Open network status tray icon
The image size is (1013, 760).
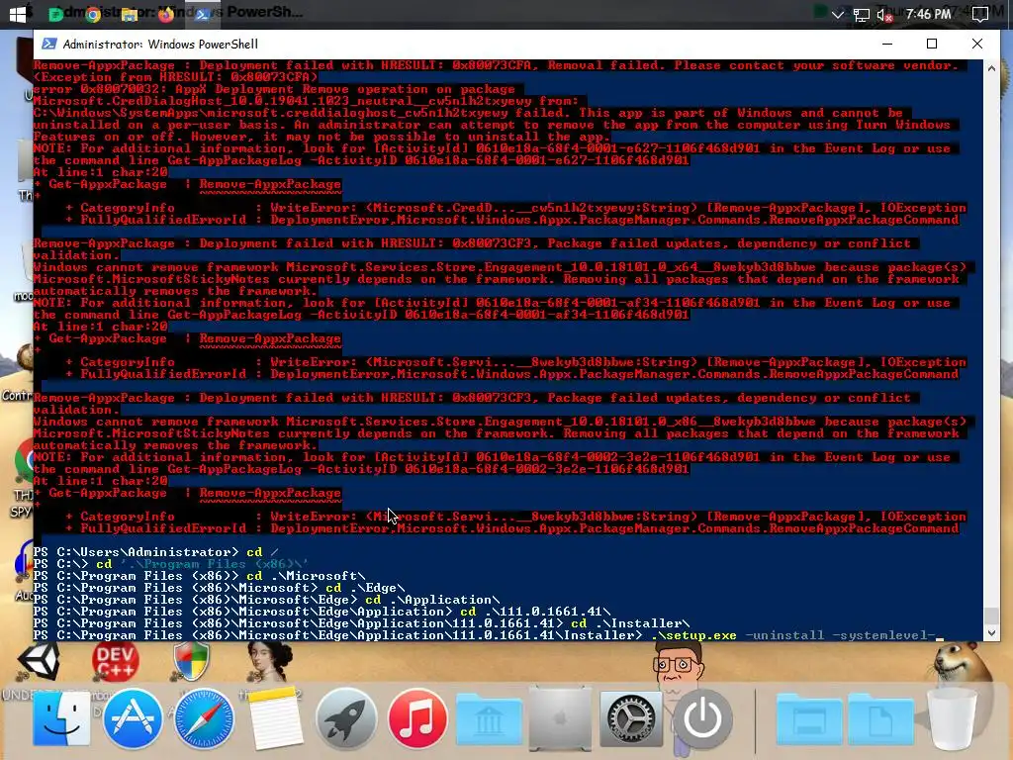862,14
